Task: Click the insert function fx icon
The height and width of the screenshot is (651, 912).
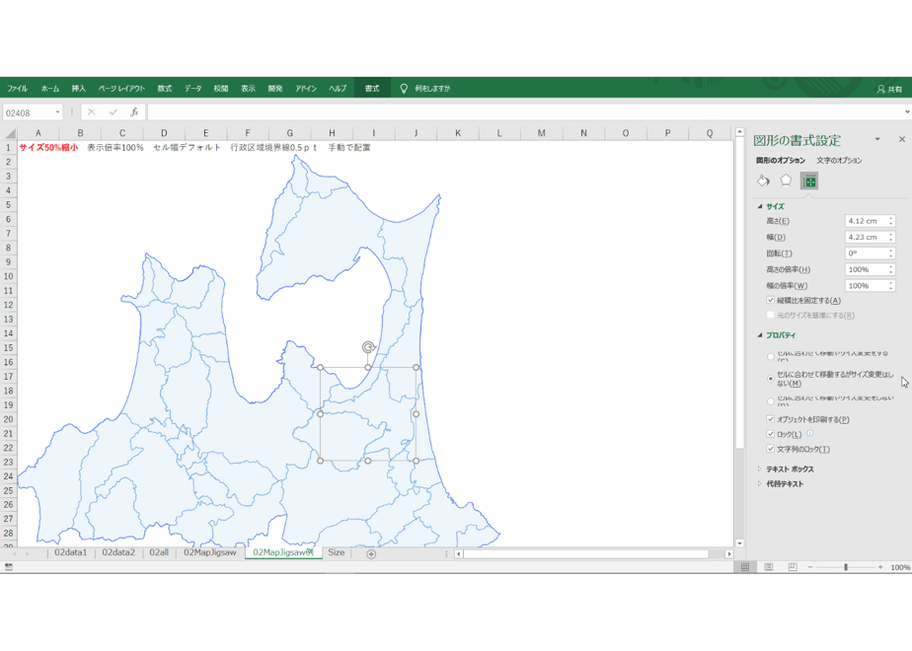Action: click(x=134, y=112)
